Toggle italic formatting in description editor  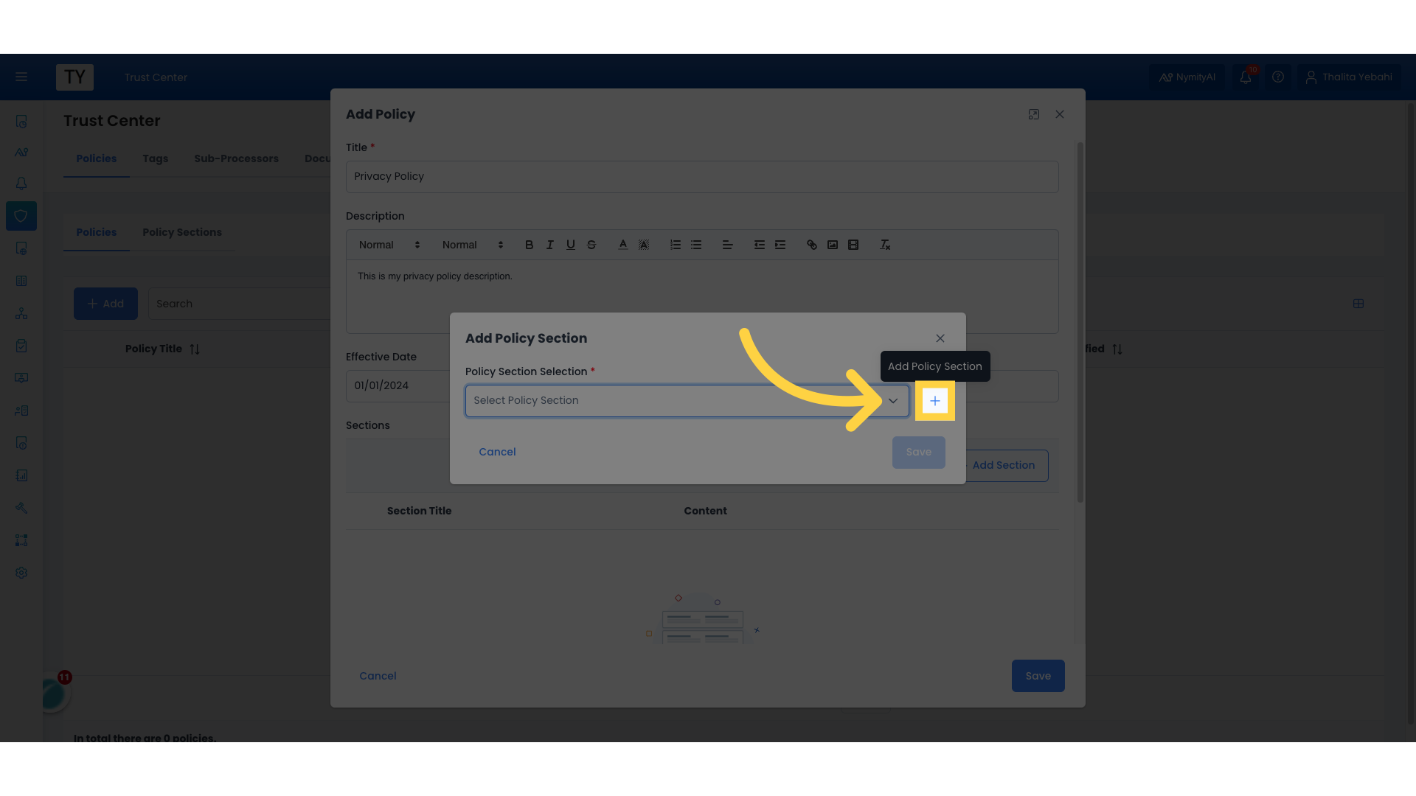point(549,245)
